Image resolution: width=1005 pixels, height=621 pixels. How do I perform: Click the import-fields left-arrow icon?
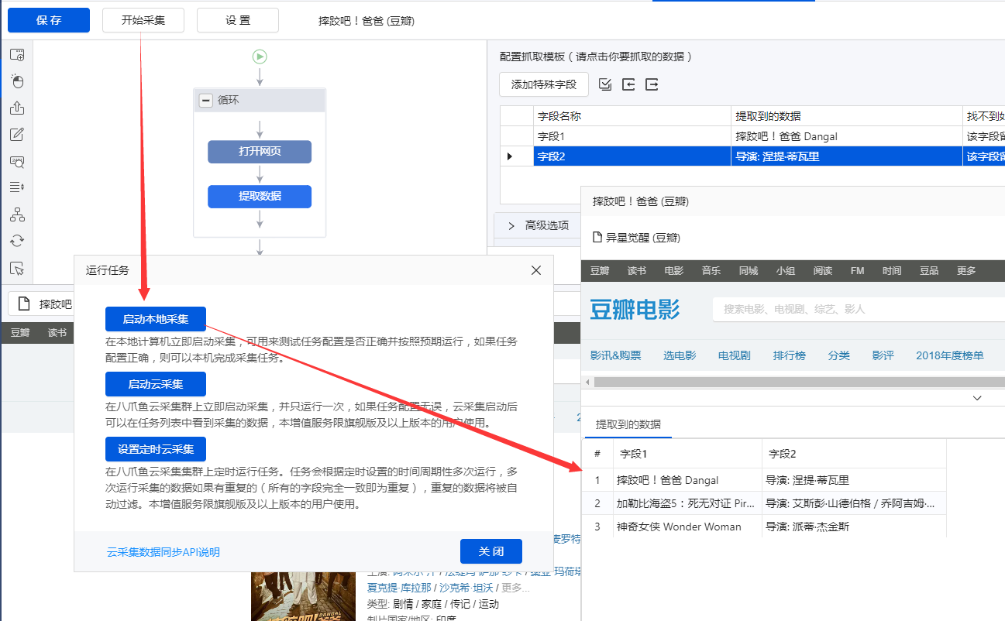(x=628, y=84)
